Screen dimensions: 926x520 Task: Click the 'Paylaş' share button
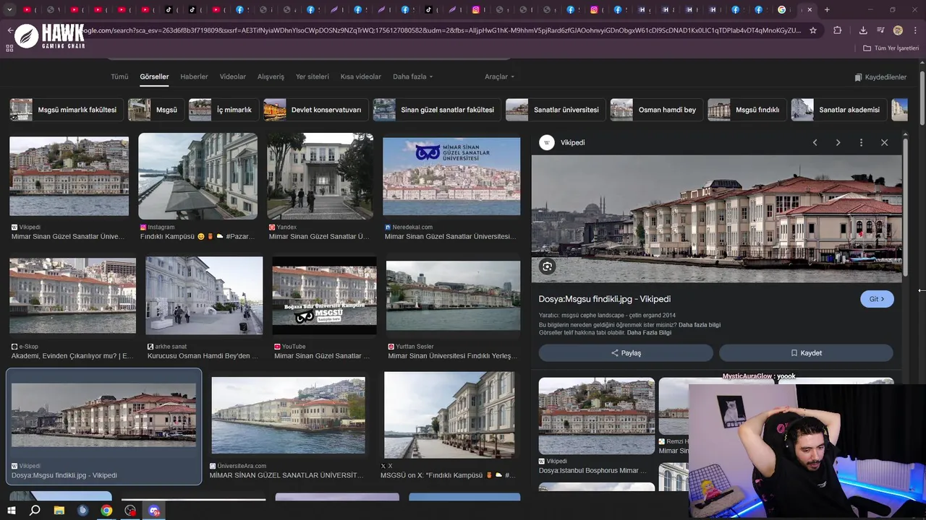(626, 353)
